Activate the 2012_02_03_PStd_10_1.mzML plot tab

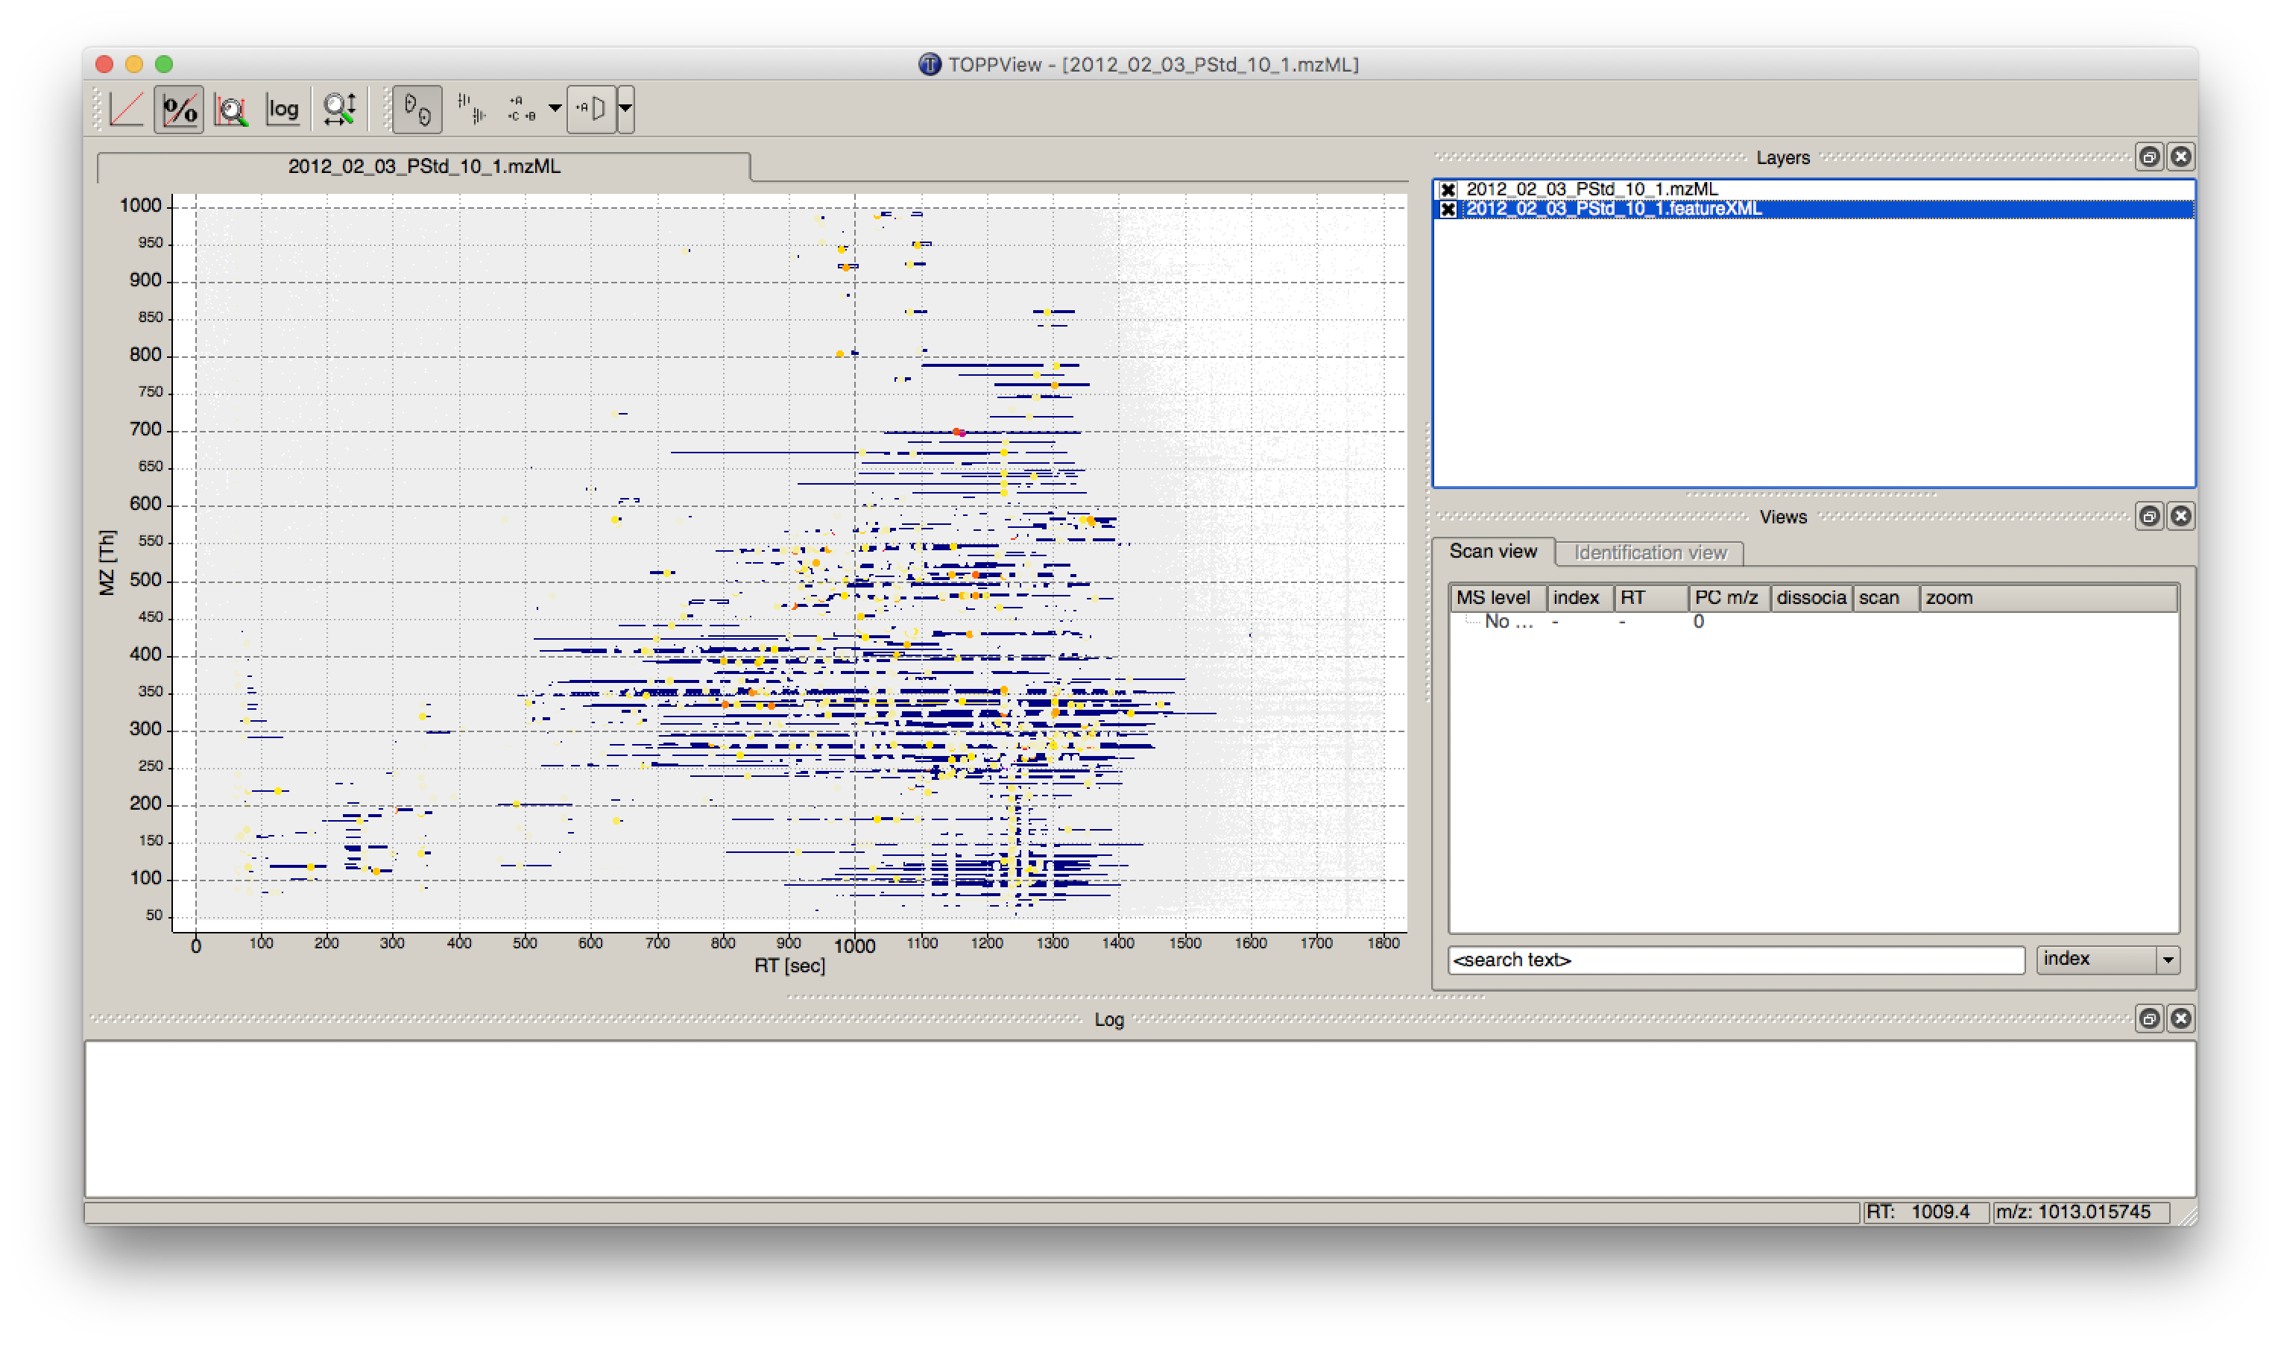pyautogui.click(x=424, y=167)
